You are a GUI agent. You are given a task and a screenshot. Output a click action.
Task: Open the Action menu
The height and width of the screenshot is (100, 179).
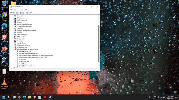click(16, 10)
